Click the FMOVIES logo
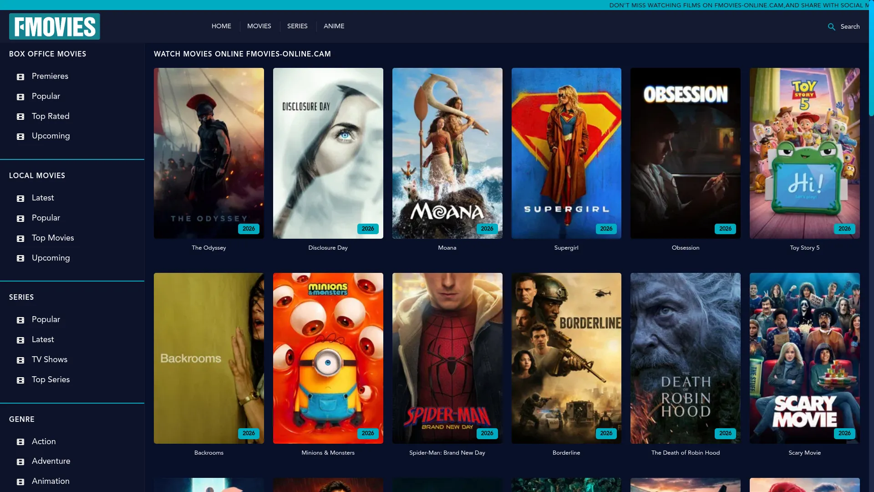This screenshot has width=874, height=492. pos(55,26)
